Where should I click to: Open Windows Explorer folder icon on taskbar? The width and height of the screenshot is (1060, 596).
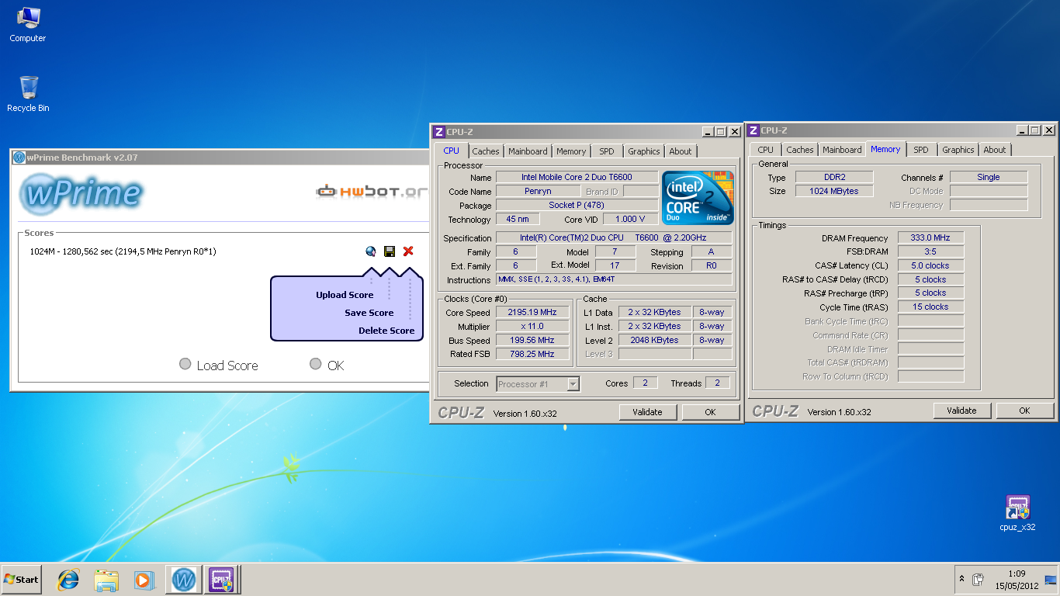tap(106, 580)
